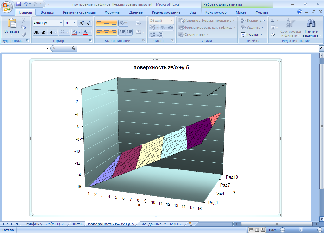Viewport: 324px width, 233px height.
Task: Increase font size with large A icon
Action: point(81,23)
